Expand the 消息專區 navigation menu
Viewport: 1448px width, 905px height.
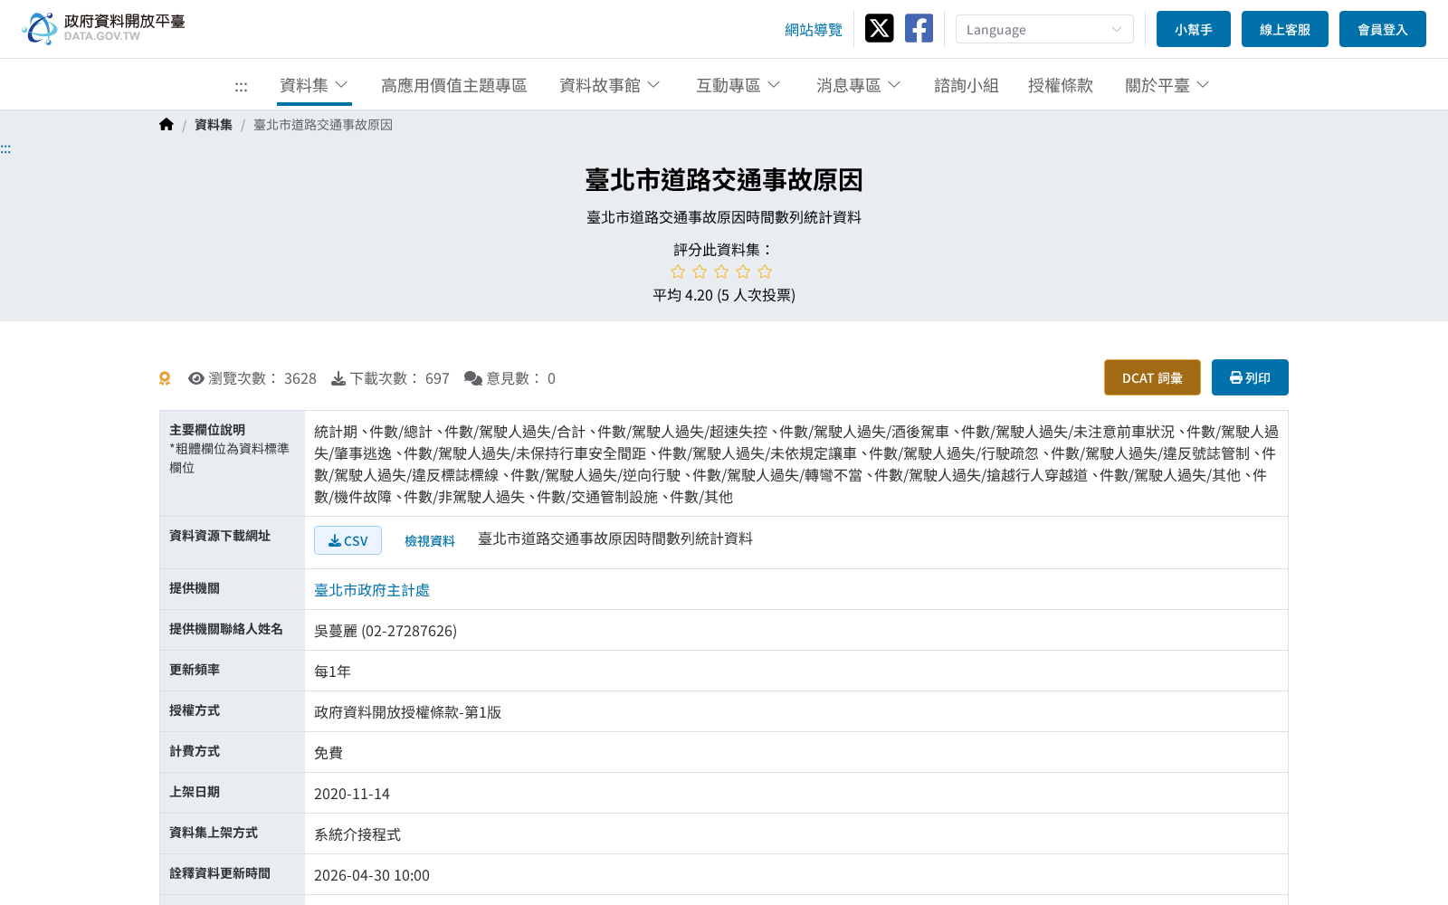tap(859, 85)
